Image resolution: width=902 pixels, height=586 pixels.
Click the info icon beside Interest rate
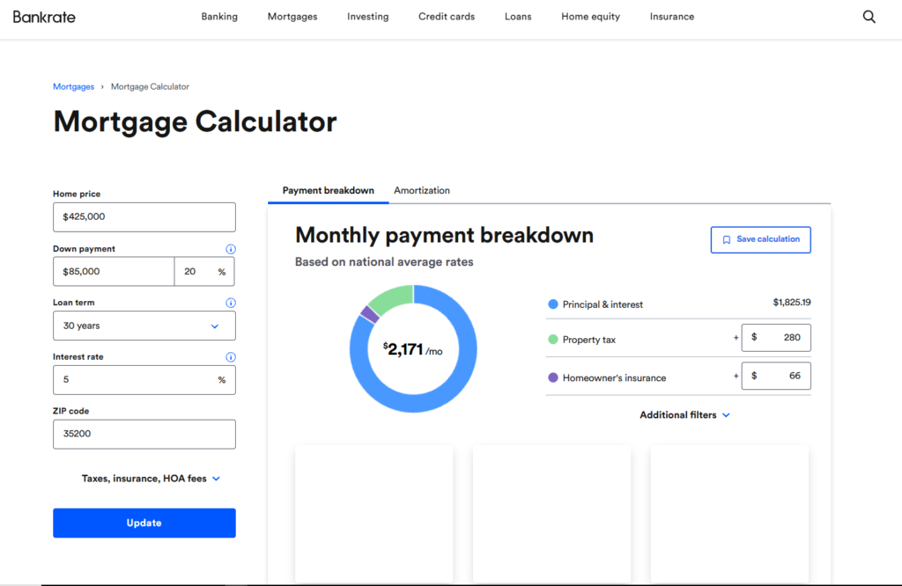(231, 357)
